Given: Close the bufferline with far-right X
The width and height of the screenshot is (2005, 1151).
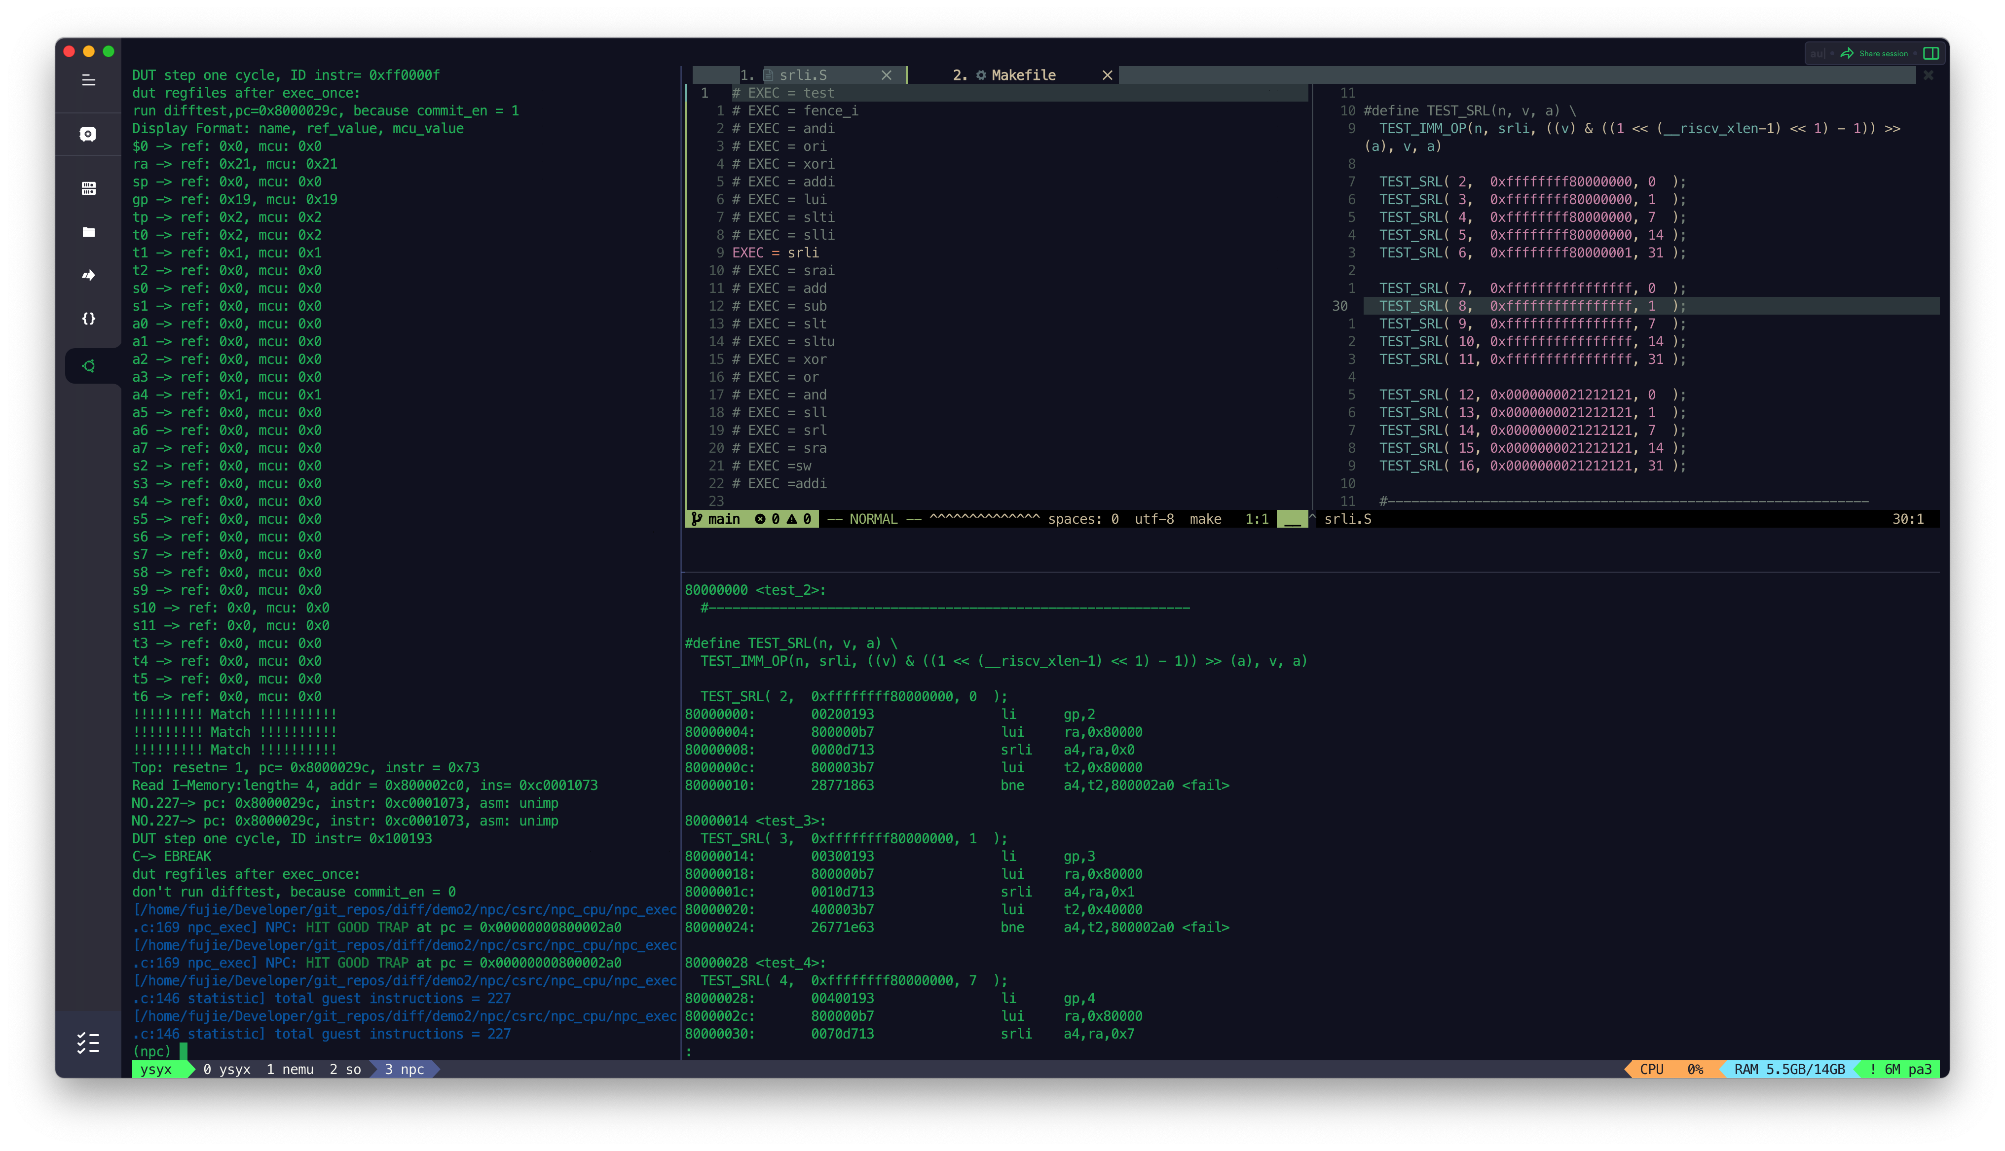Looking at the screenshot, I should [x=1929, y=75].
